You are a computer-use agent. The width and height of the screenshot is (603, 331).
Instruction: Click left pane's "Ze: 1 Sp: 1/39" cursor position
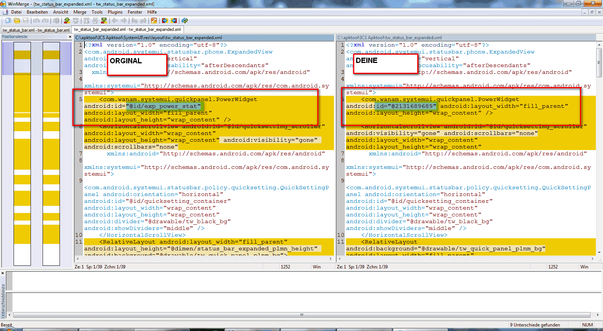[x=88, y=267]
